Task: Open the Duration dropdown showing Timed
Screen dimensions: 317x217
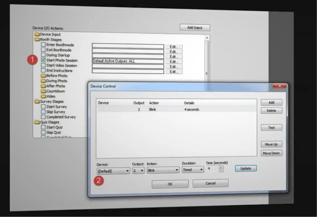Action: point(193,170)
